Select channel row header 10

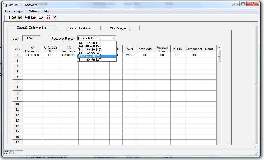point(18,104)
